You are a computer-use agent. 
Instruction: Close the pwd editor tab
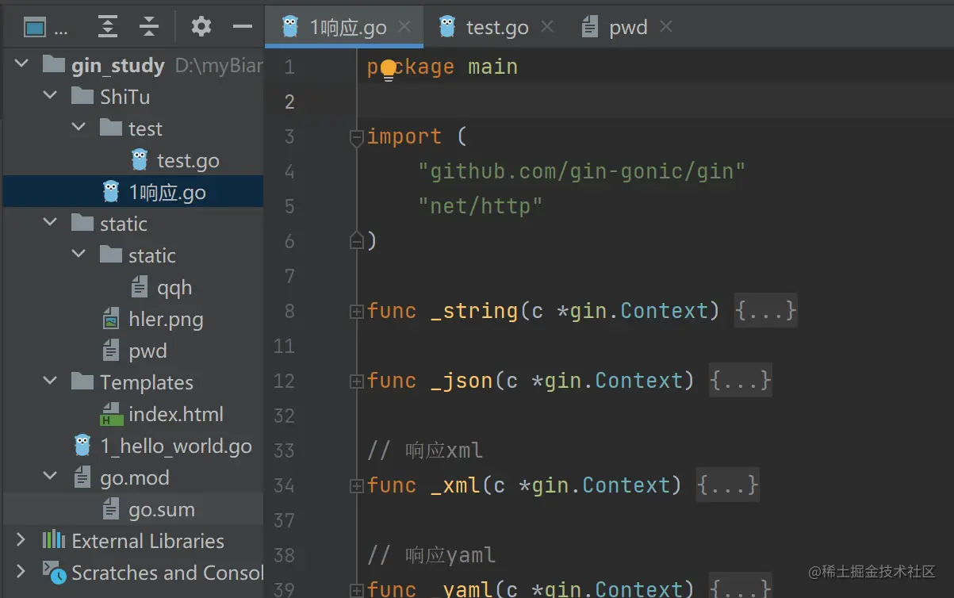666,27
